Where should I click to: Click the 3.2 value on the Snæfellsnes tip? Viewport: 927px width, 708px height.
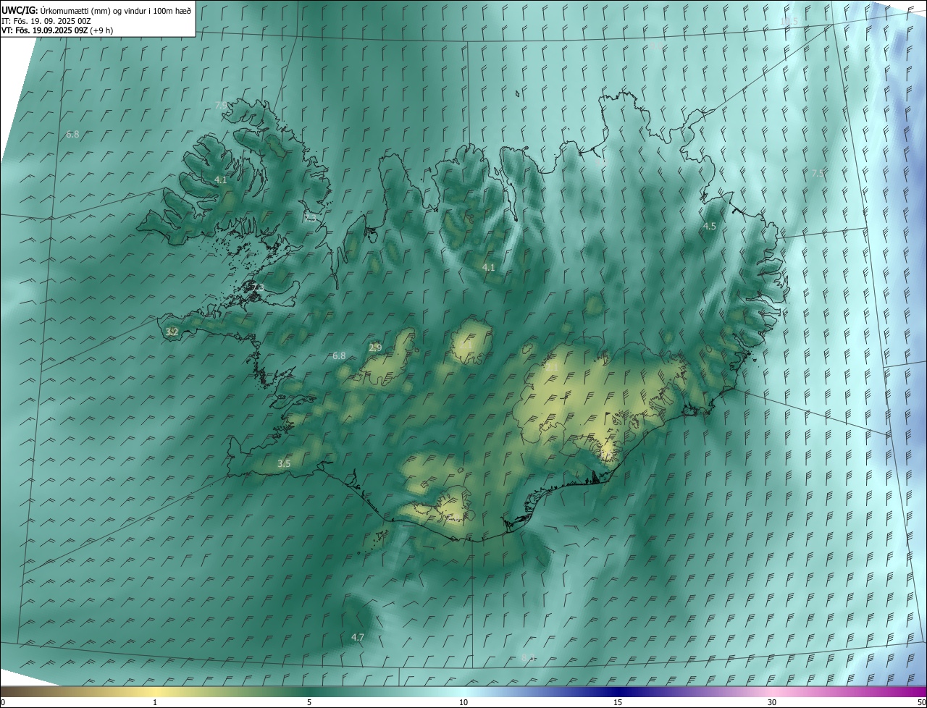[172, 332]
